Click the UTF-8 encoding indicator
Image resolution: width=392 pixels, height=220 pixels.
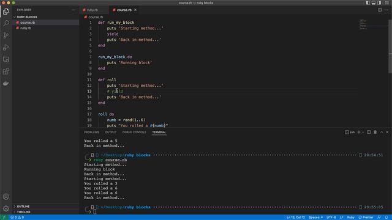pyautogui.click(x=331, y=218)
